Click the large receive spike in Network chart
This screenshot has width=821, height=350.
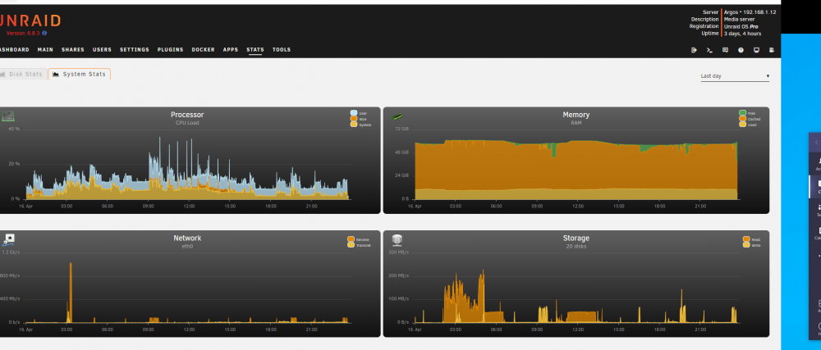70,293
